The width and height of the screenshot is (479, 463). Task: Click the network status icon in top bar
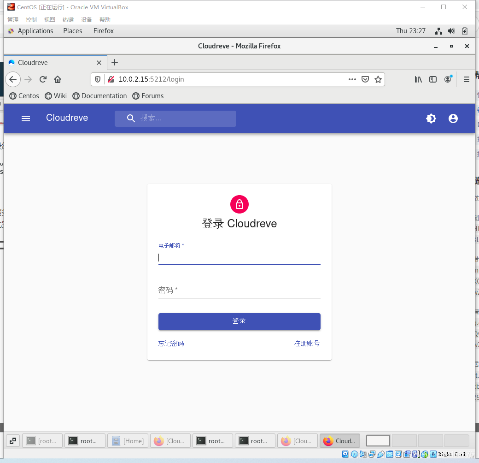click(438, 31)
